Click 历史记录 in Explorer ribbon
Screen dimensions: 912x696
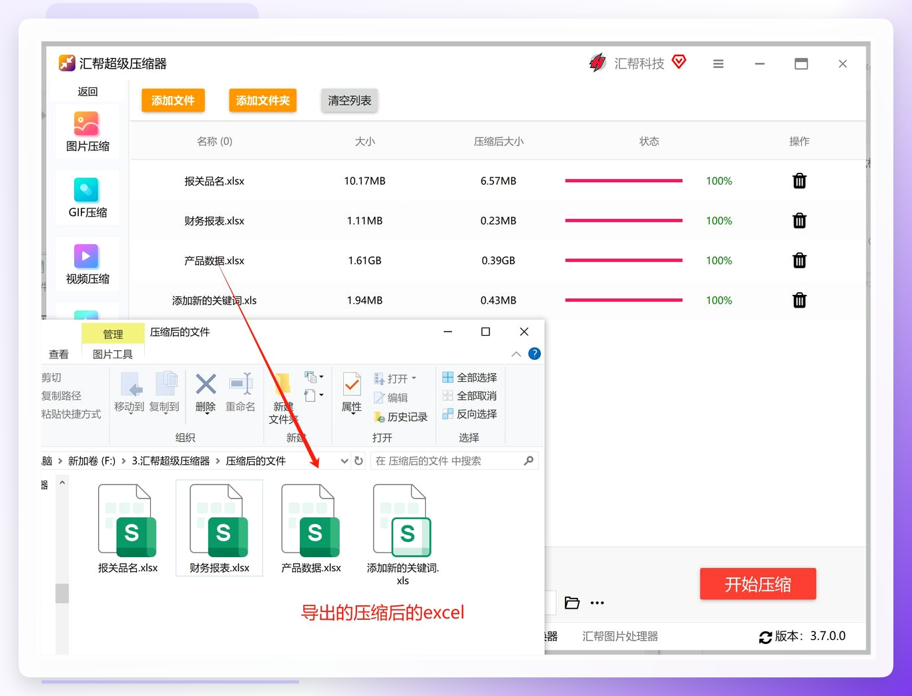click(x=401, y=417)
